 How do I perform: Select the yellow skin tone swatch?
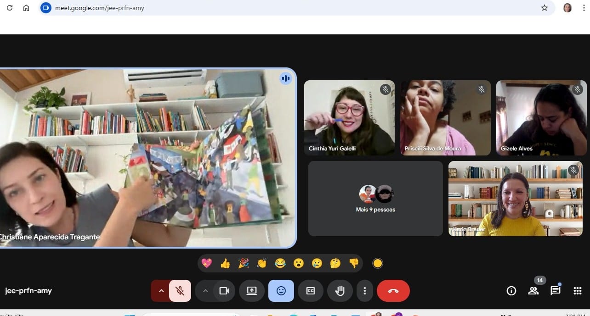(377, 263)
